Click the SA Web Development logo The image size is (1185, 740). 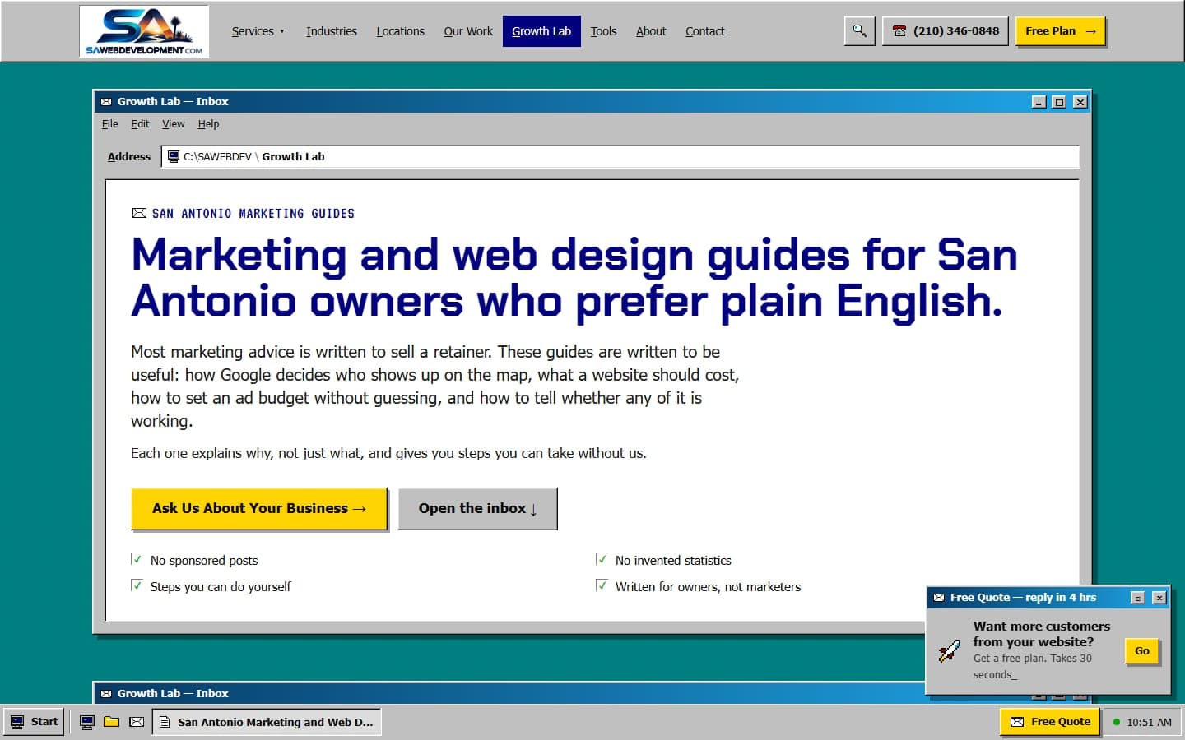pyautogui.click(x=144, y=31)
